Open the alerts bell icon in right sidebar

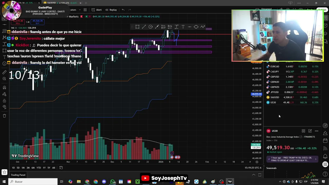325,156
